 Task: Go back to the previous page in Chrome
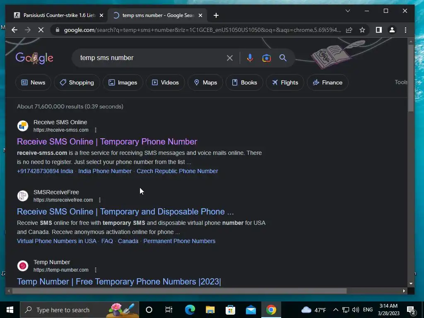click(x=14, y=30)
